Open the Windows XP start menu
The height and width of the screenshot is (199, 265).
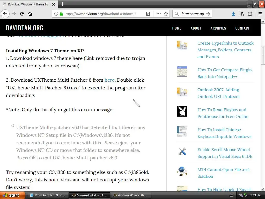pos(12,195)
